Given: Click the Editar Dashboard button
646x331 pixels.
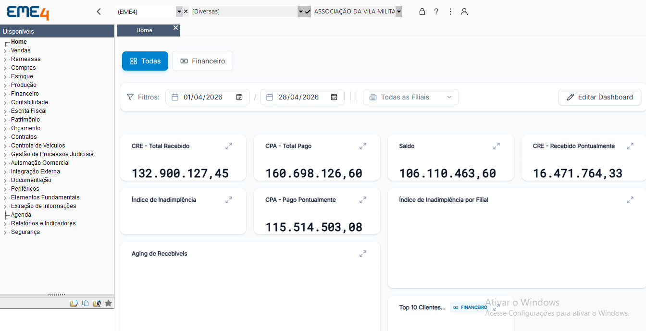Looking at the screenshot, I should tap(600, 97).
